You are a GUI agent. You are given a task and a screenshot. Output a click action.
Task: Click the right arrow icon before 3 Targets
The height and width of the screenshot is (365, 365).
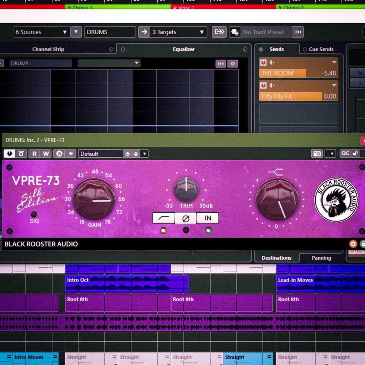144,32
